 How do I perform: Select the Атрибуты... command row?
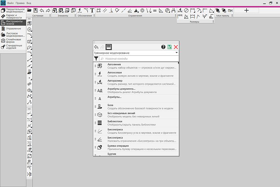point(136,98)
